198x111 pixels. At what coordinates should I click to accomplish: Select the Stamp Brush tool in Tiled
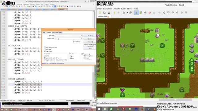pos(136,13)
